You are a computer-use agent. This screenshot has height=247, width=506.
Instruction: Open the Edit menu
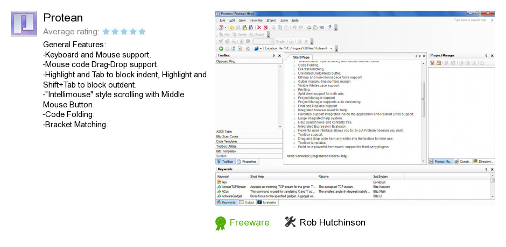(233, 20)
